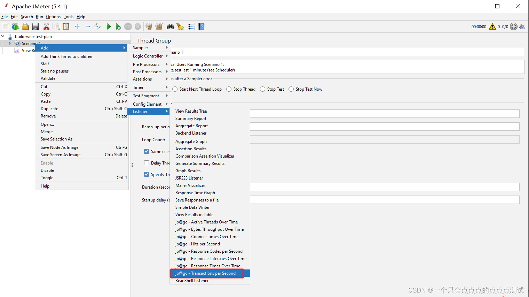
Task: Click the warning triangle log icon
Action: pyautogui.click(x=492, y=26)
